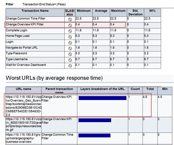Click Worst URLs (by average response time) heading
Viewport: 174px width, 145px height.
pyautogui.click(x=54, y=78)
